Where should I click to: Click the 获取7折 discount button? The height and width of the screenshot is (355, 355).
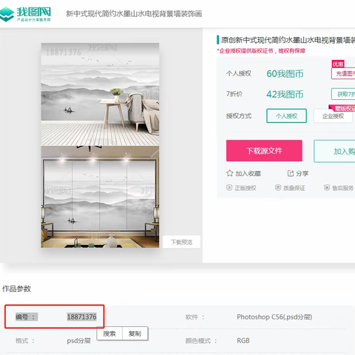(343, 94)
